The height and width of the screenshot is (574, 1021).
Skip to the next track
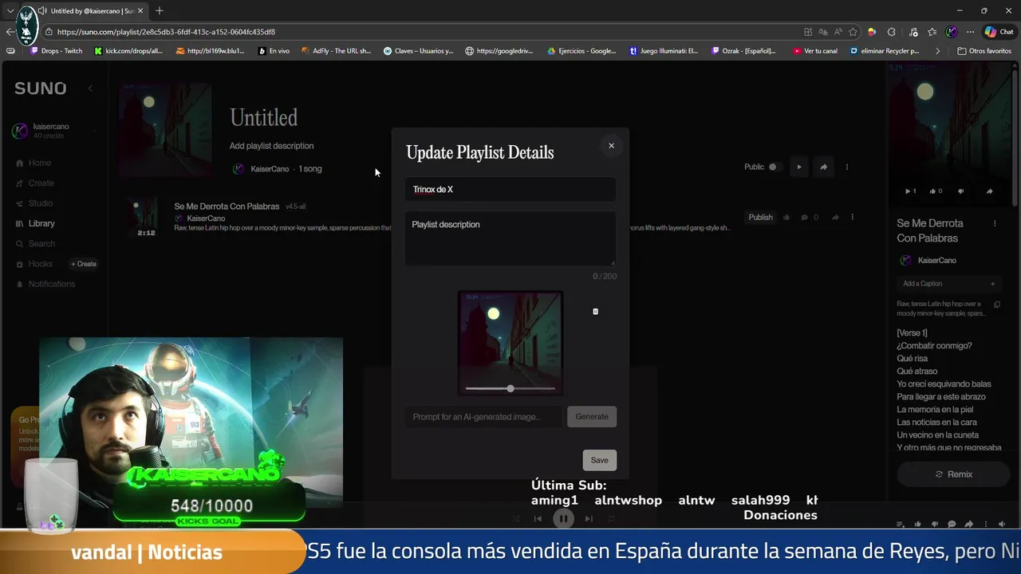pyautogui.click(x=589, y=519)
